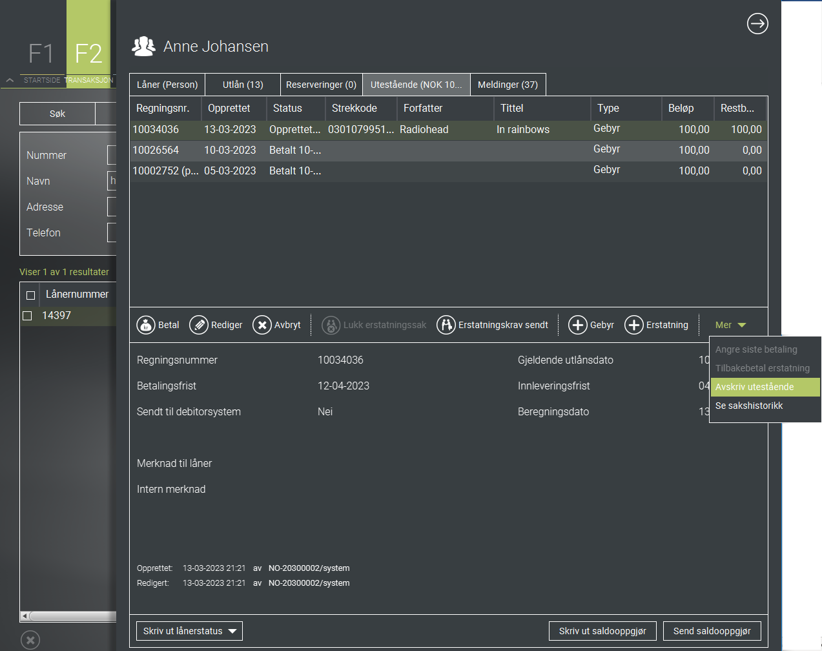Collapse the top panel with chevron above STARTSIDE
The height and width of the screenshot is (651, 822).
point(10,80)
